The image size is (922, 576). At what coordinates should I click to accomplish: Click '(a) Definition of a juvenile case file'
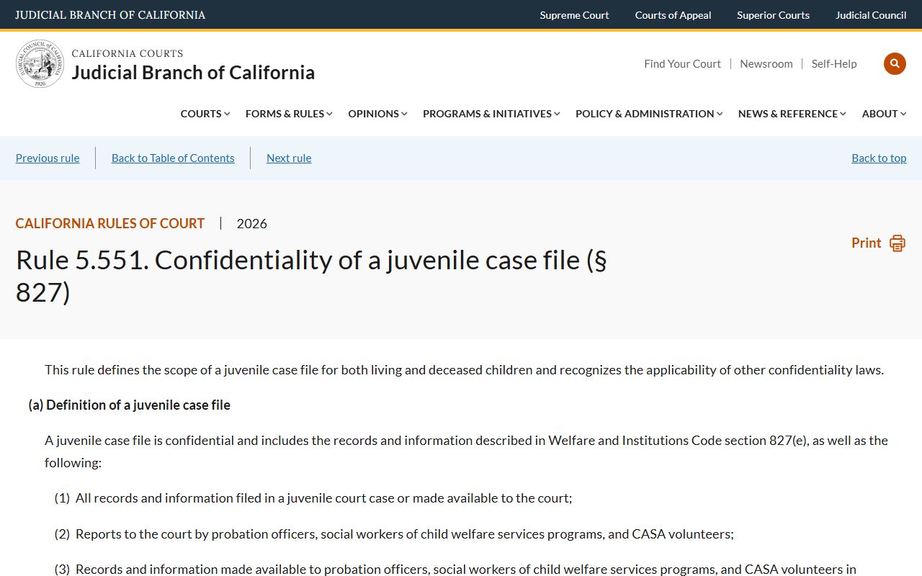point(130,405)
